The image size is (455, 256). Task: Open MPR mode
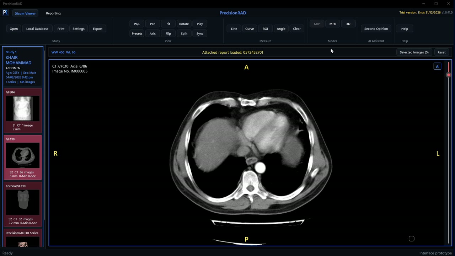pyautogui.click(x=333, y=24)
